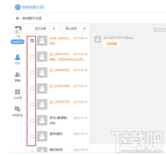166x155 pixels.
Task: Click the gh_5bf59772f contact avatar
Action: coord(42,104)
